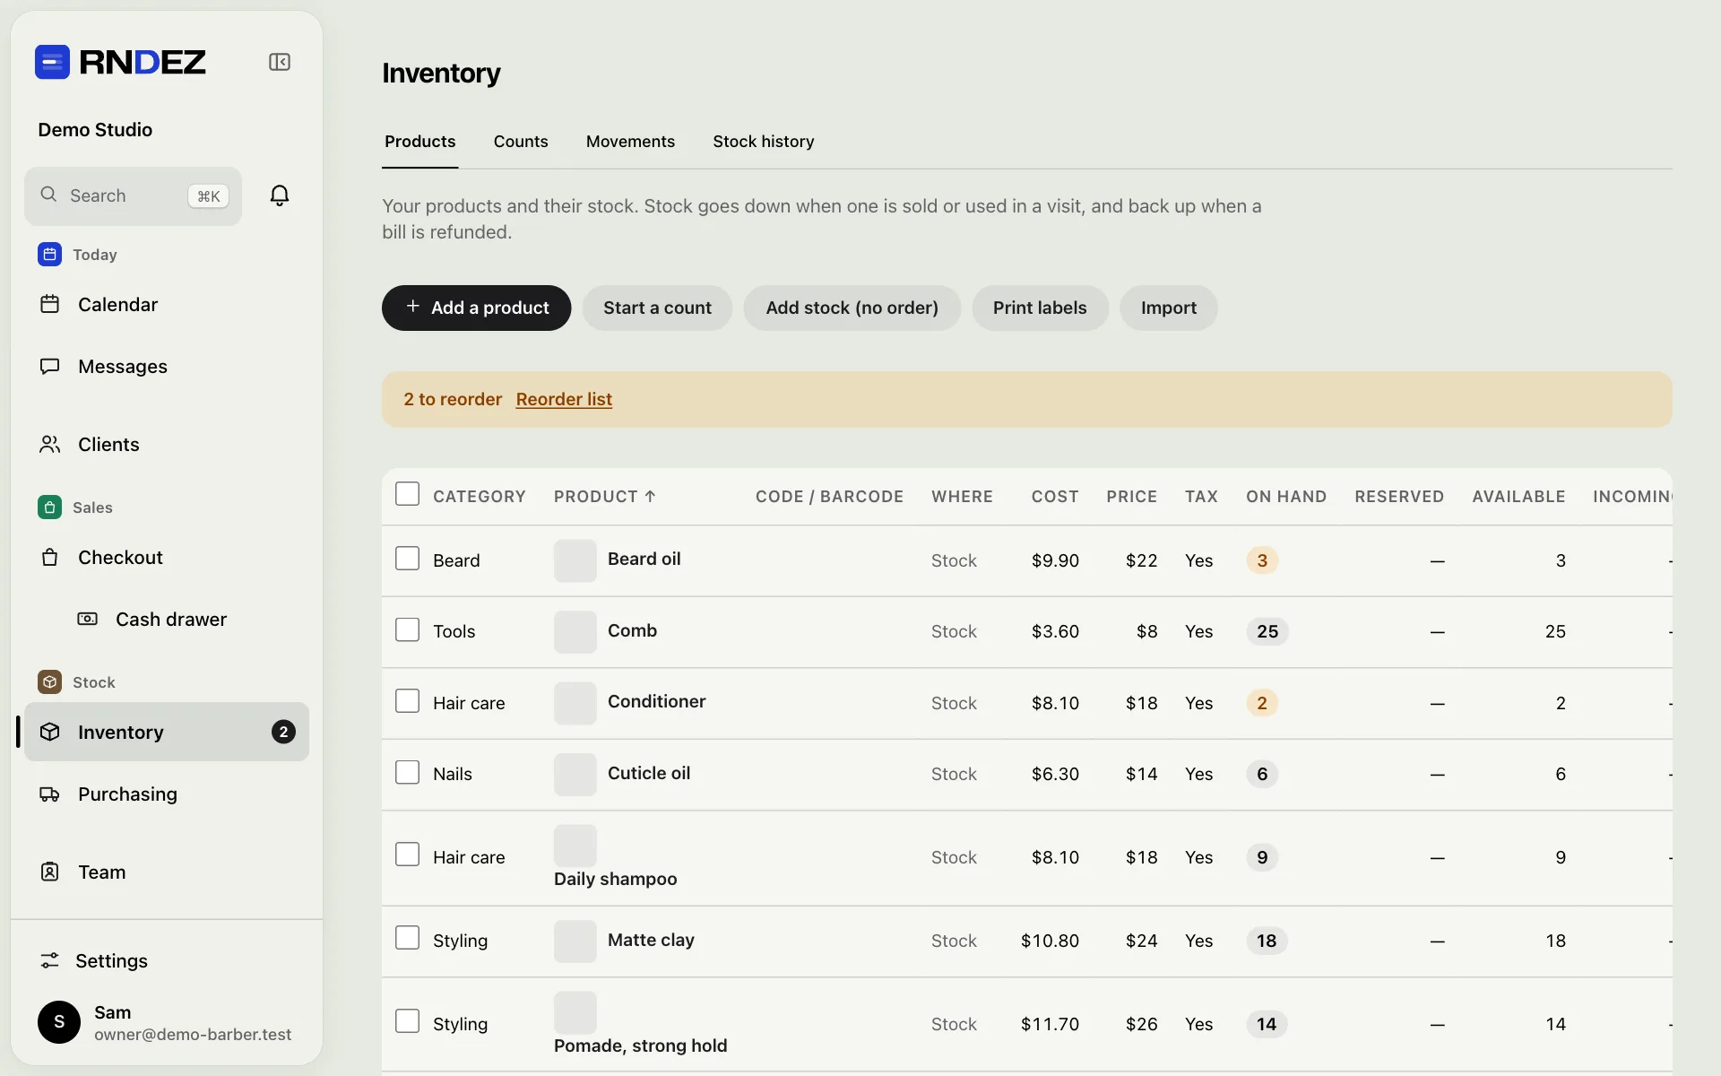Tick the Matte clay row checkbox
Screen dimensions: 1721x1076
click(408, 938)
